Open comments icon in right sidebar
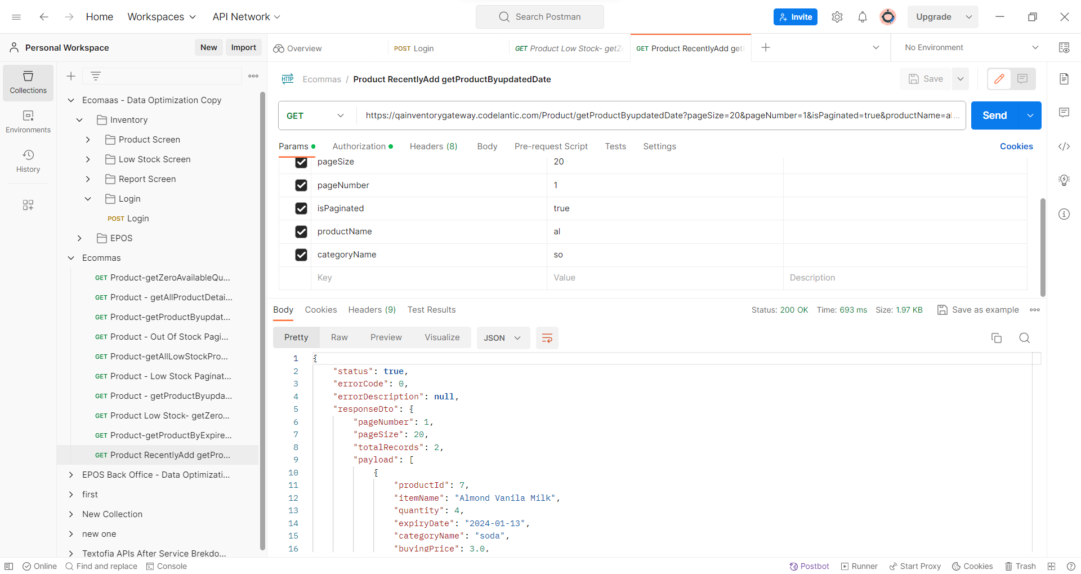 1064,113
